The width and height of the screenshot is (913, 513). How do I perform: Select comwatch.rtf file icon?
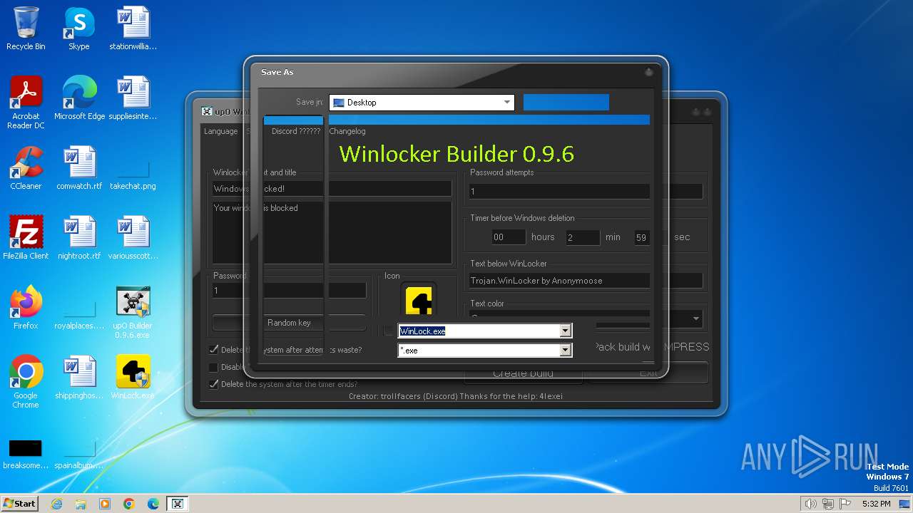point(79,169)
